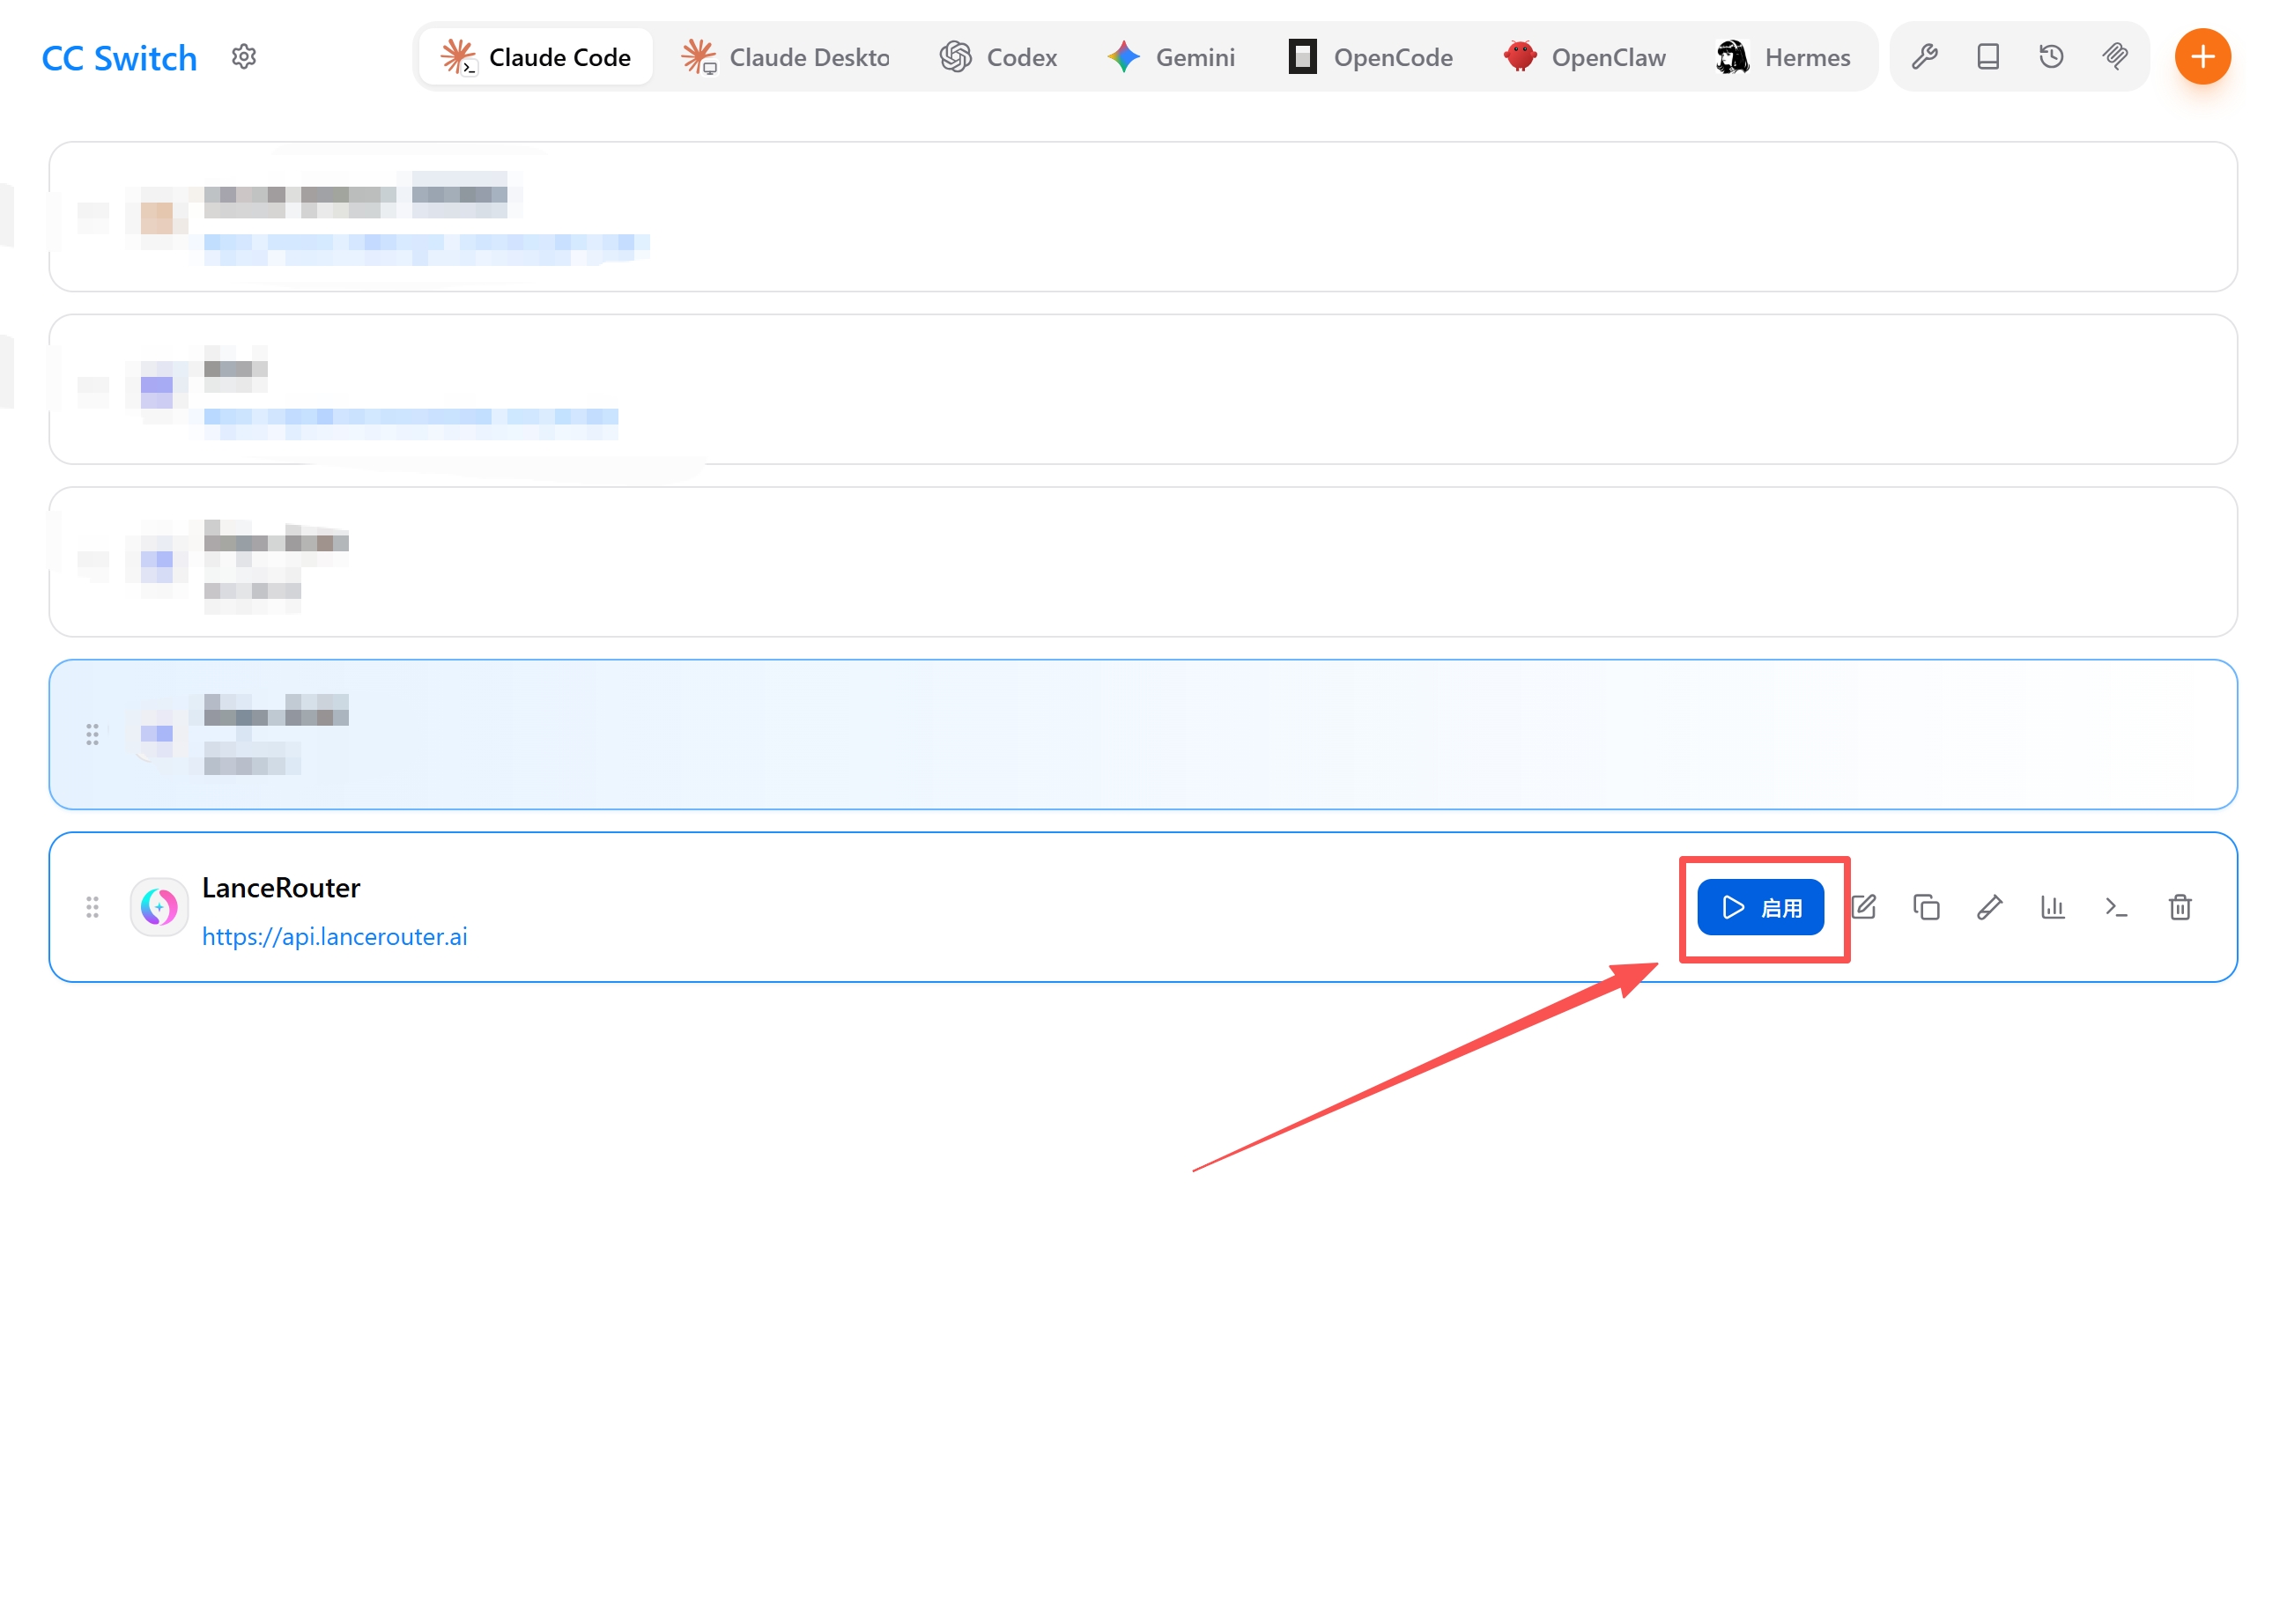
Task: Click the paperclip icon in the top toolbar
Action: point(2115,57)
